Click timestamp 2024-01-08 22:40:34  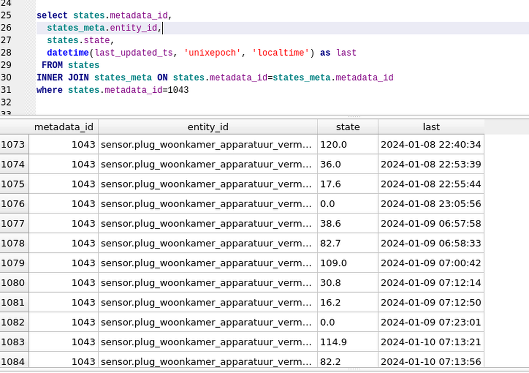click(431, 145)
